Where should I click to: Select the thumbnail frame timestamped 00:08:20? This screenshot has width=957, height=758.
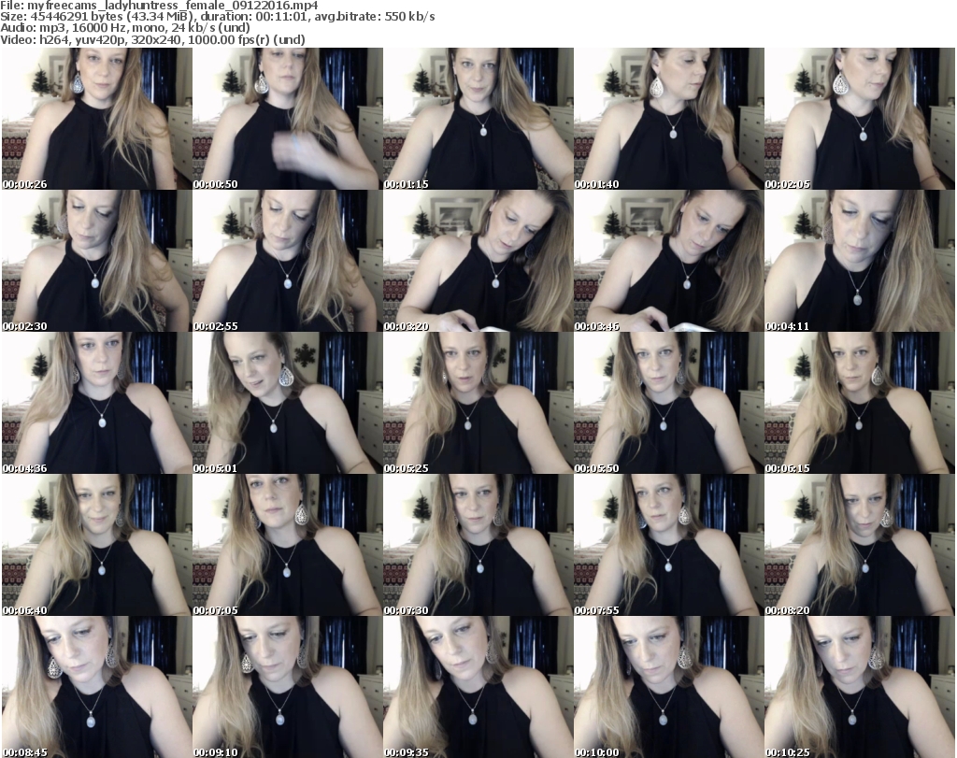coord(860,545)
